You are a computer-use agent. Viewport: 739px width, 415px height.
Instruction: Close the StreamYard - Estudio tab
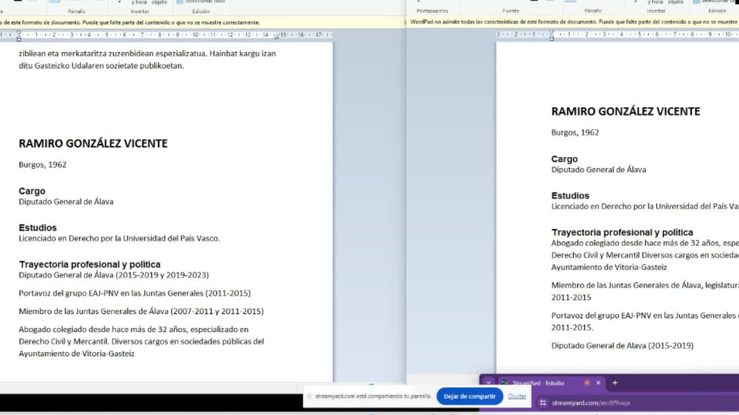598,383
